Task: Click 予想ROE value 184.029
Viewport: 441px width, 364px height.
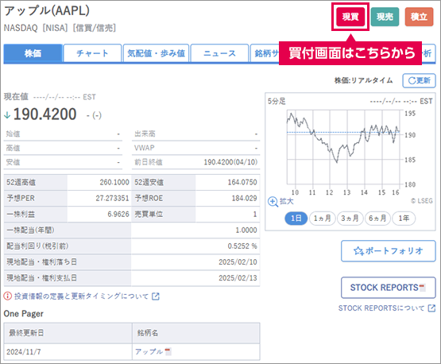Action: (244, 199)
